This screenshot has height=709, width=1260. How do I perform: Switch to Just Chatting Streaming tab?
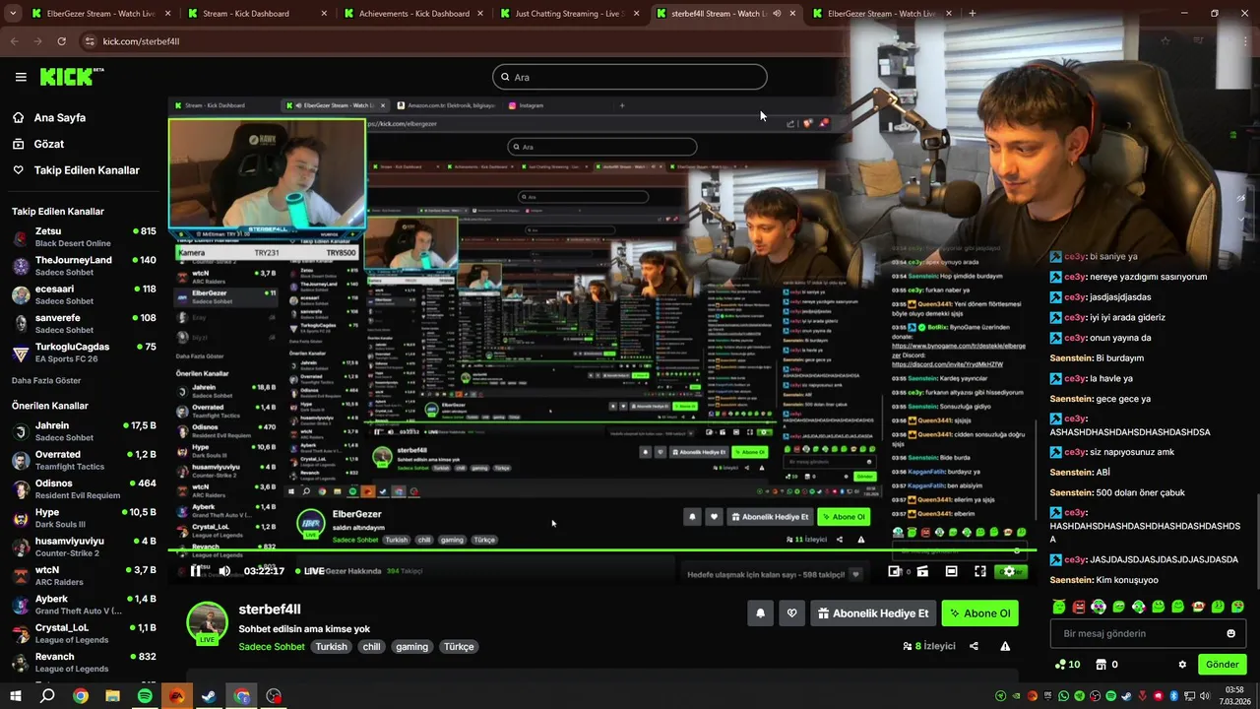[x=569, y=14]
